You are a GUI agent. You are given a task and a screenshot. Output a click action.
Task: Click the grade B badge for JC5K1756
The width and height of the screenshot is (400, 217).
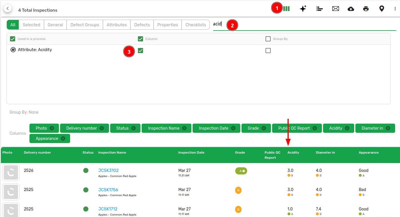click(238, 190)
